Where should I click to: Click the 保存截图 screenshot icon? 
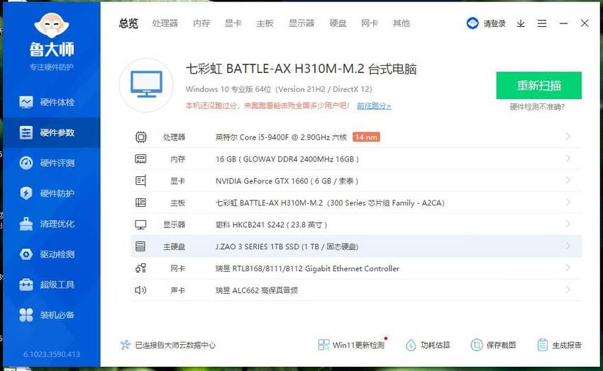477,345
